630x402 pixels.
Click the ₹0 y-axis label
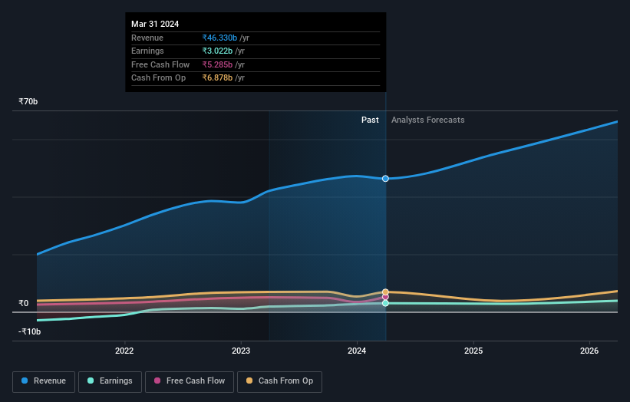tap(24, 303)
